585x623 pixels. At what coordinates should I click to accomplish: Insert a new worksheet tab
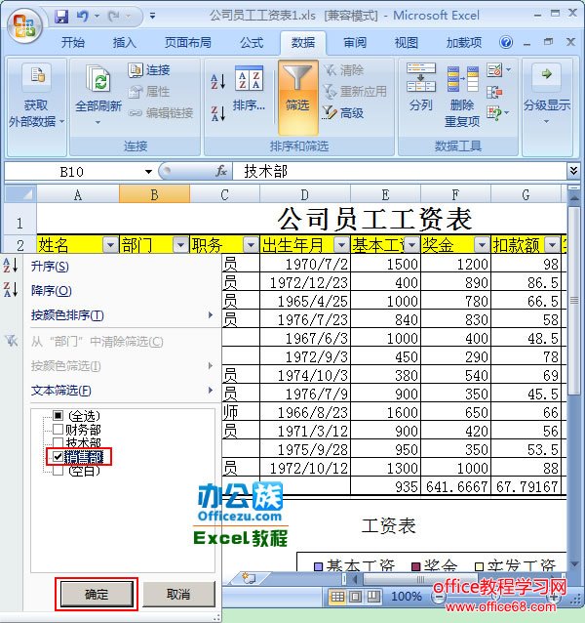click(249, 578)
